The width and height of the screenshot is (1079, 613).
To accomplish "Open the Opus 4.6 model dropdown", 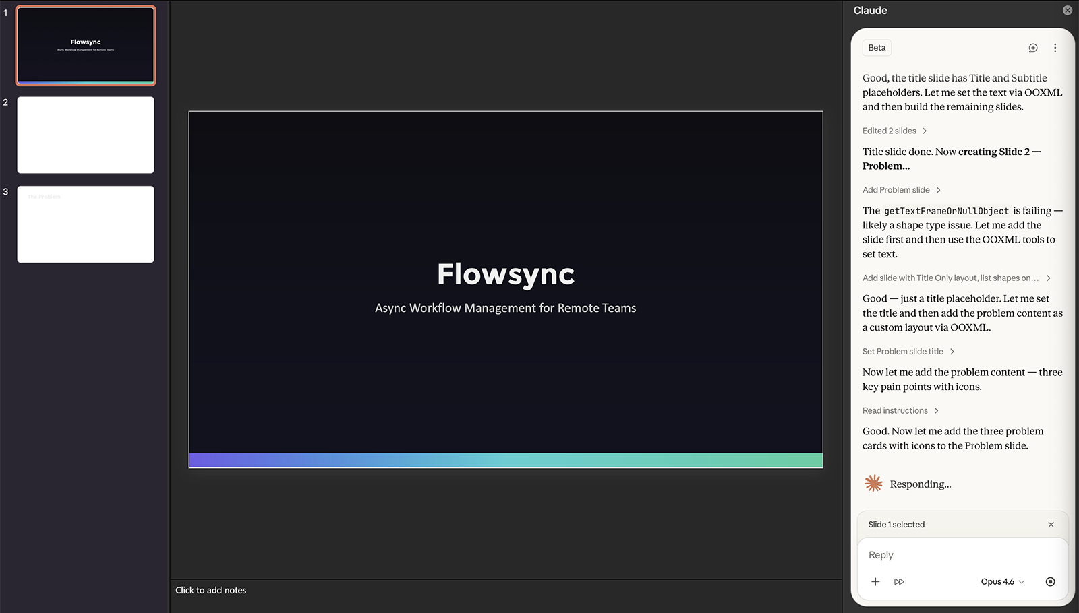I will [1002, 581].
